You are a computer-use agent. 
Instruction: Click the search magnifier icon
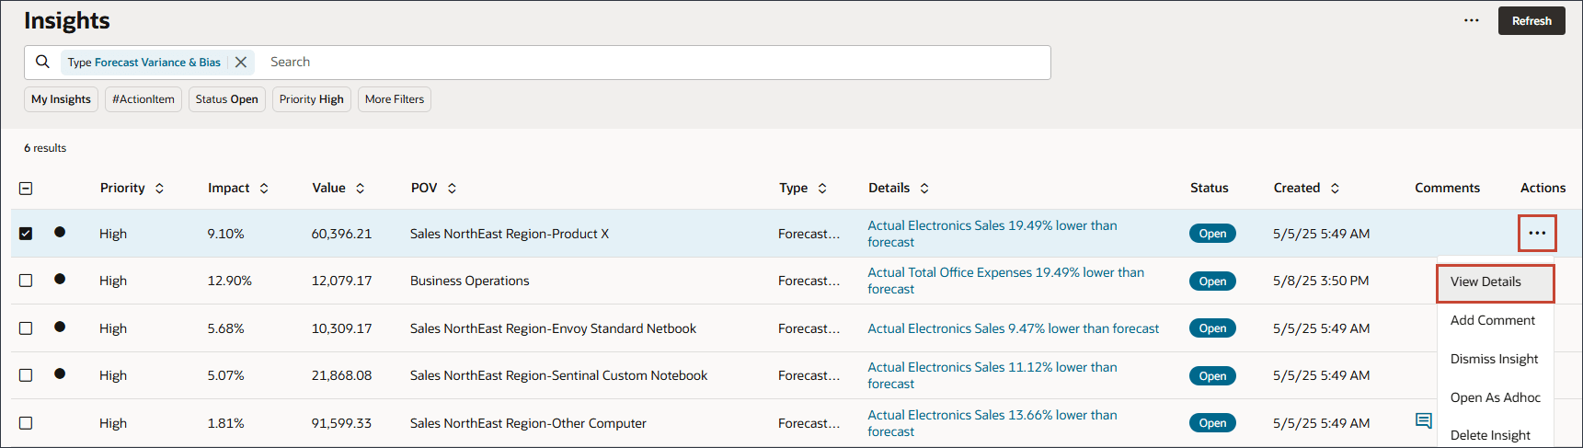pos(42,62)
